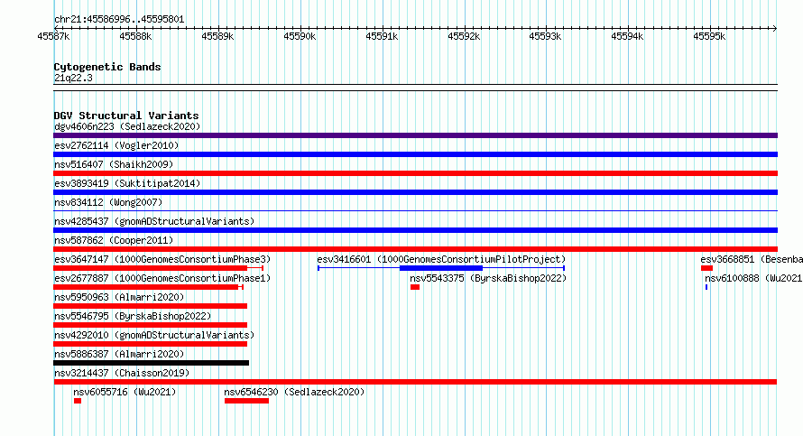Click the dgv4606n223 (Sedlazeck2020) variant label
The height and width of the screenshot is (436, 803).
tap(127, 126)
